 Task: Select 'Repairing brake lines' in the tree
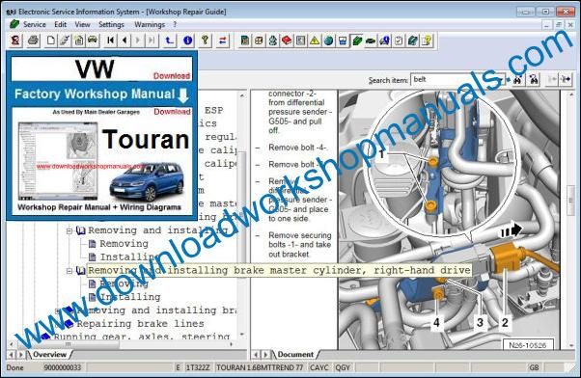click(140, 324)
